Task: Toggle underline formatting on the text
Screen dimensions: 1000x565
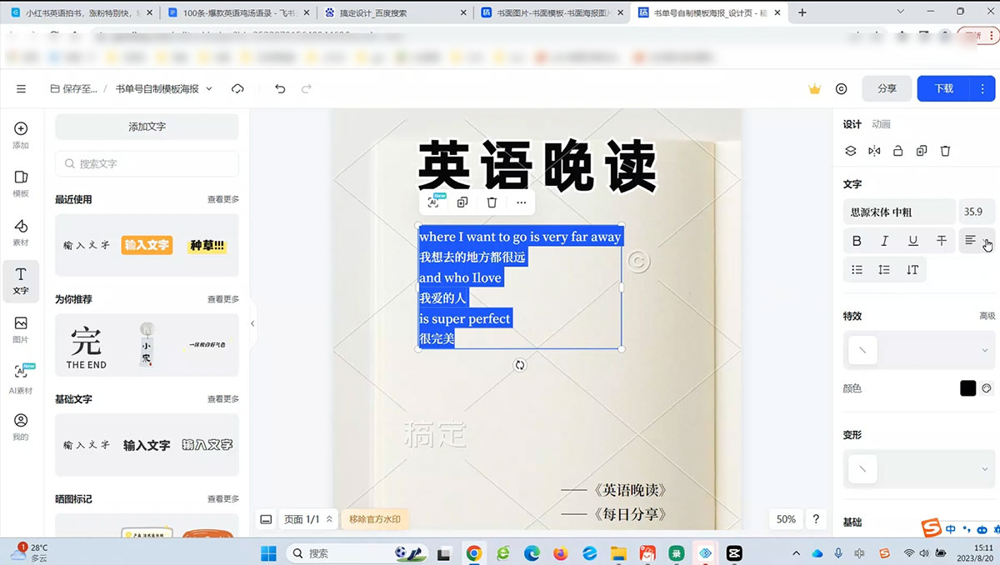Action: click(913, 240)
